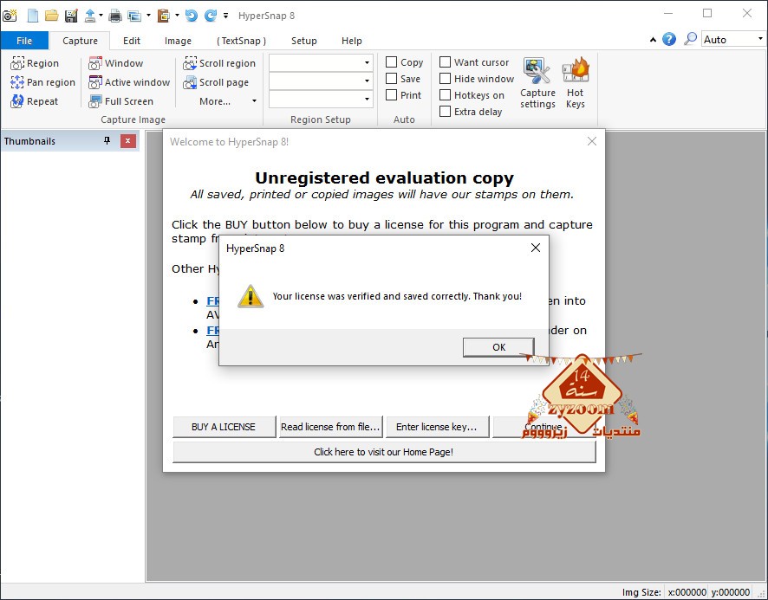Image resolution: width=768 pixels, height=600 pixels.
Task: Click here to visit our Home Page
Action: (x=384, y=452)
